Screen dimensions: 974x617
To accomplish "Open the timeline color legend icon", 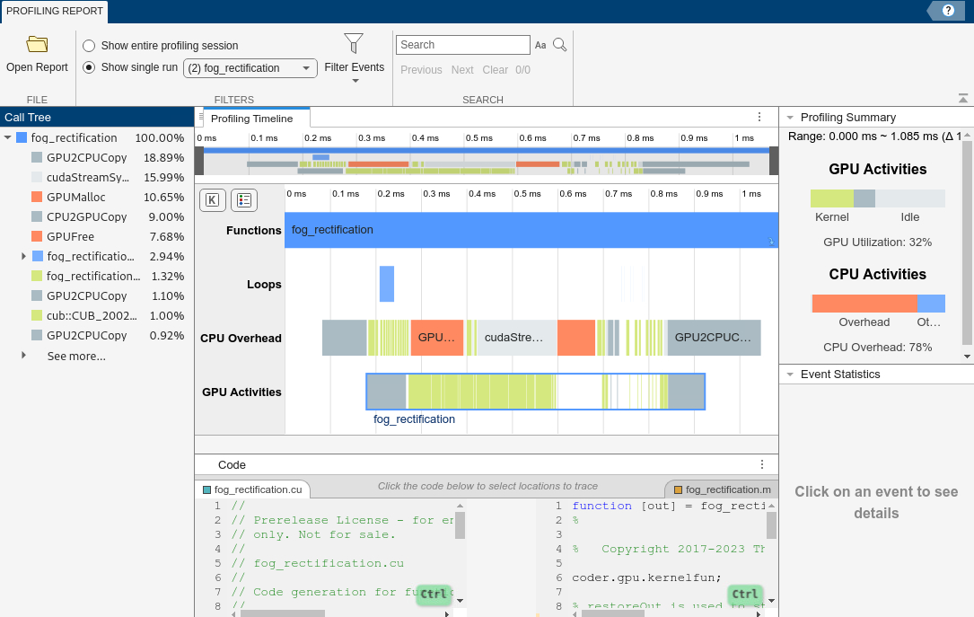I will coord(243,199).
